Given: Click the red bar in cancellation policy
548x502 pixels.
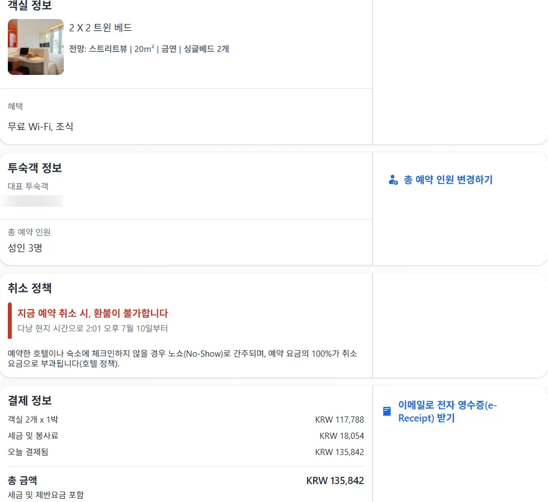Looking at the screenshot, I should (10, 321).
